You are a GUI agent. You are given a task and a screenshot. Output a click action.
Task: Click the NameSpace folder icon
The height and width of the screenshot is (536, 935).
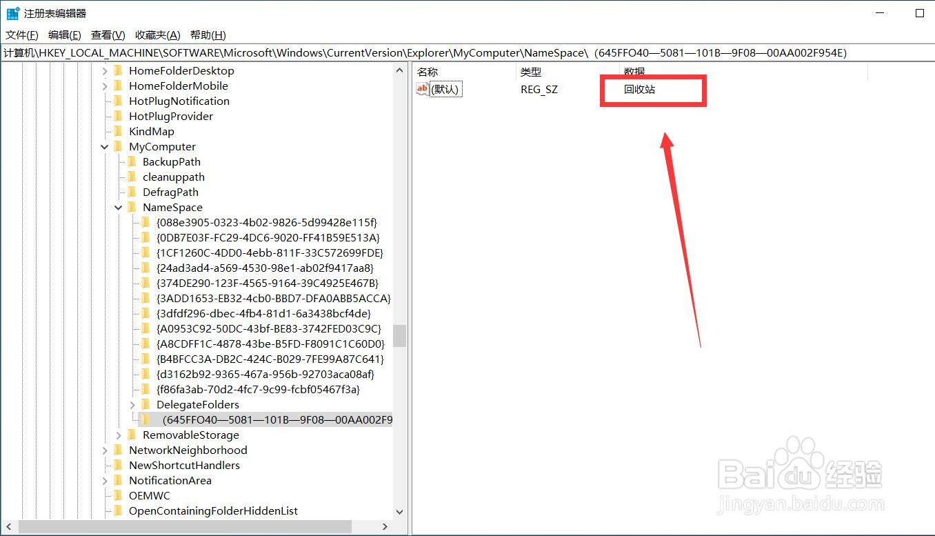pos(132,207)
